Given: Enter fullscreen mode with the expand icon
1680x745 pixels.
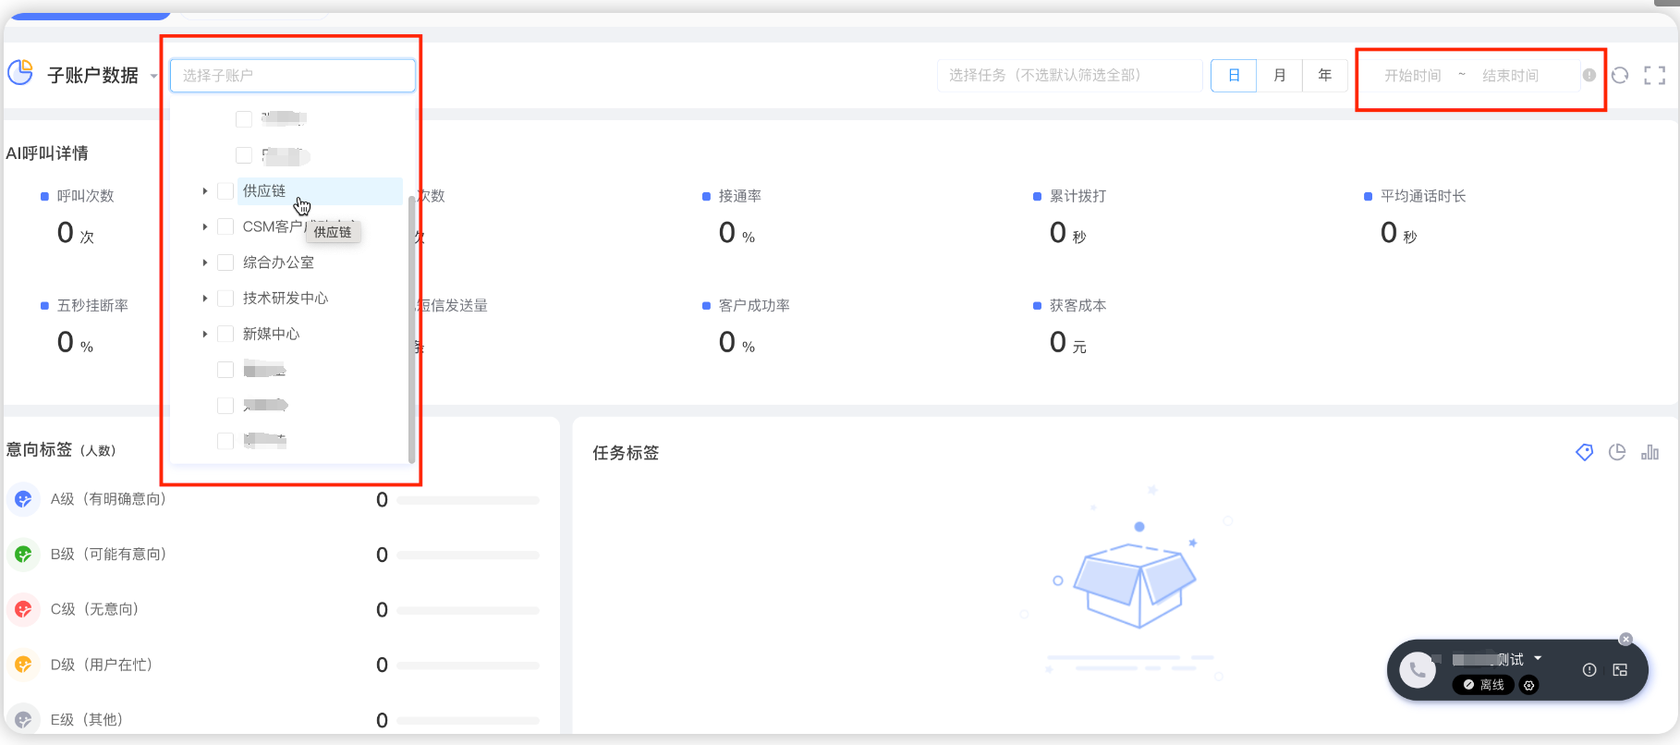Looking at the screenshot, I should coord(1654,76).
